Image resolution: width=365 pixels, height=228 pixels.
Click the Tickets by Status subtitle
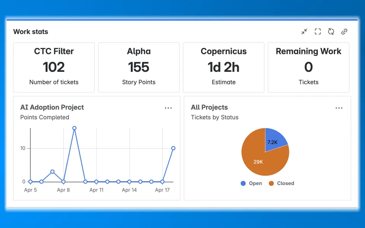coord(214,117)
